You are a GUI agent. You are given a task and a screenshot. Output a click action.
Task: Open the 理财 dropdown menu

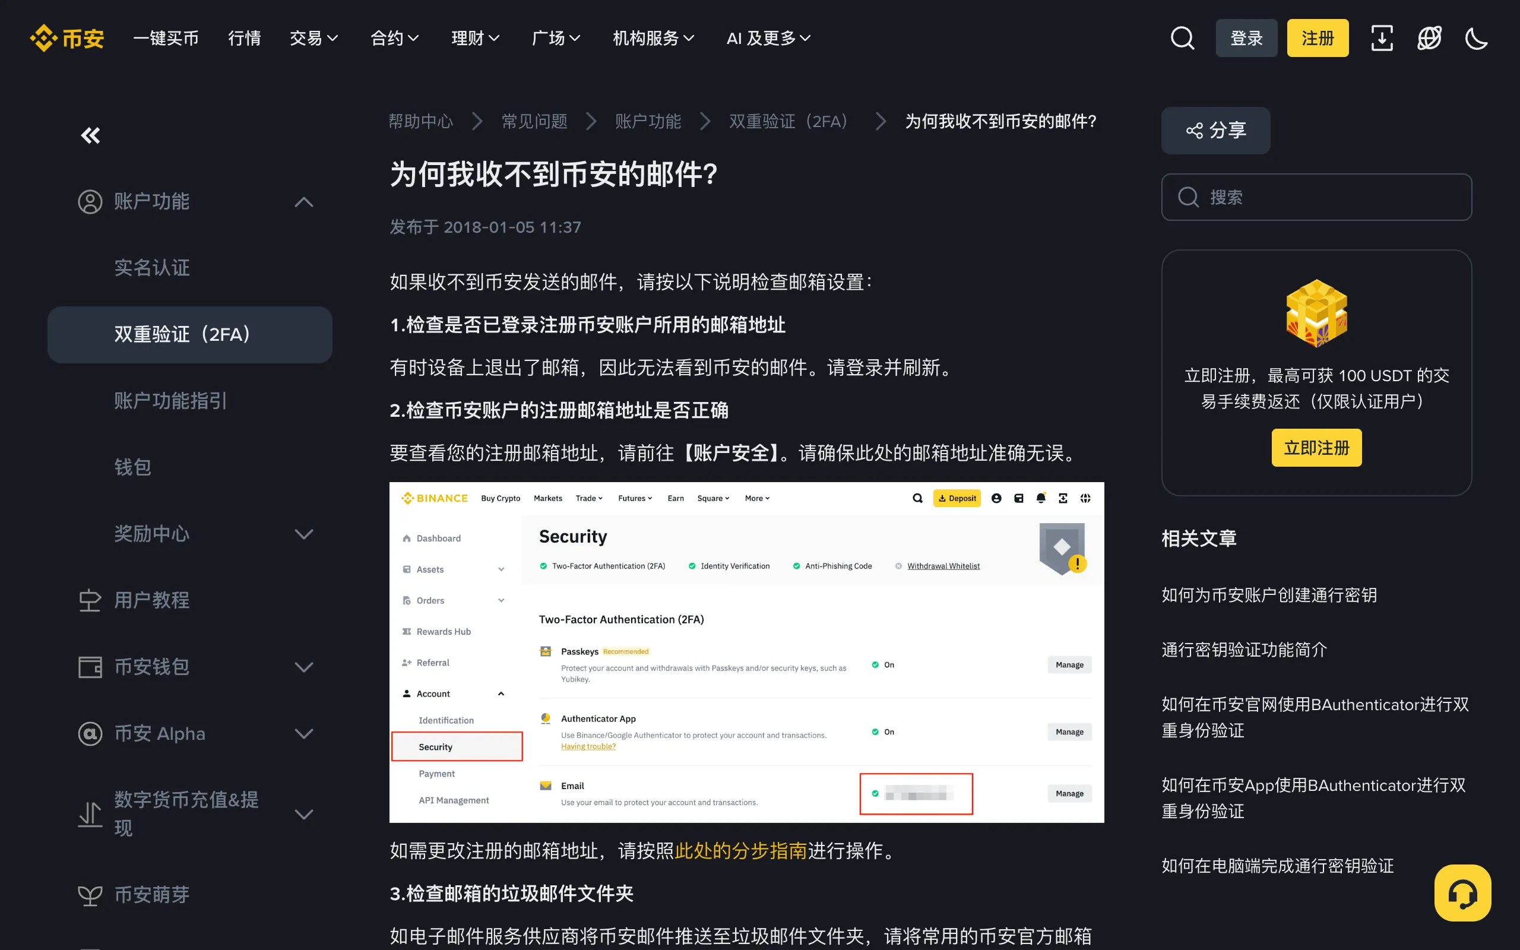point(476,39)
